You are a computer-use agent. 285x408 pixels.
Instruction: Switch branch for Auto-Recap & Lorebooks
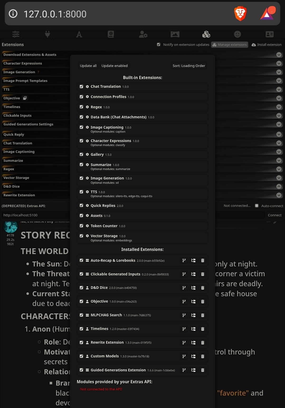(x=184, y=260)
